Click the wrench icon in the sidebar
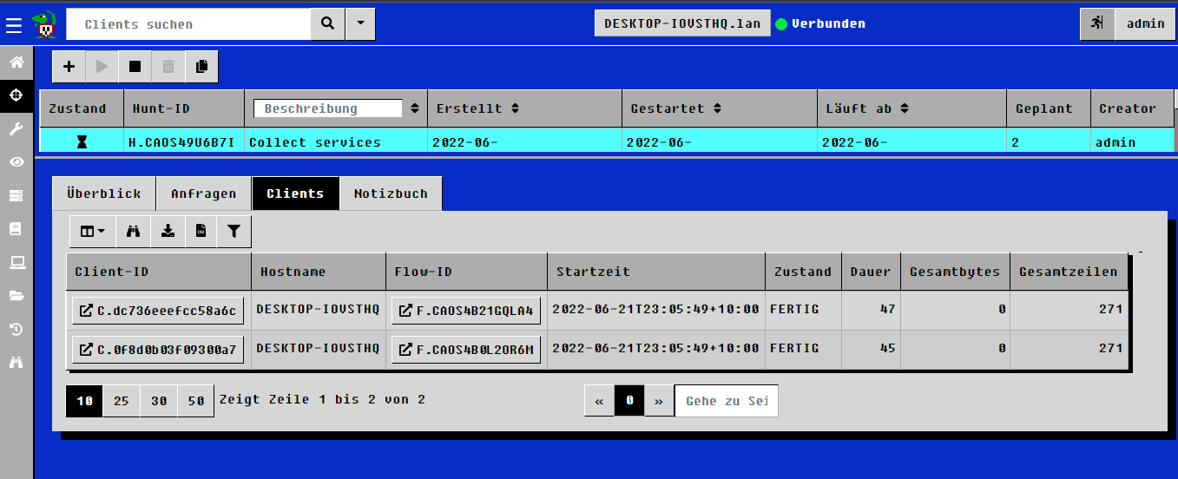Screen dimensions: 1178x479 [16, 129]
